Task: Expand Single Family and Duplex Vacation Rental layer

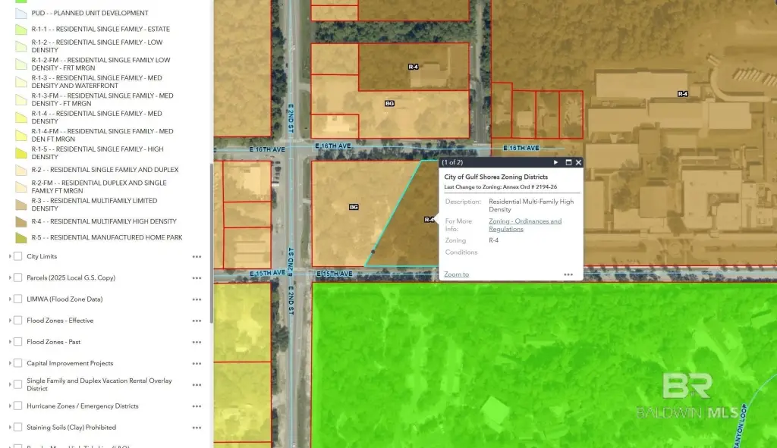Action: pos(10,384)
